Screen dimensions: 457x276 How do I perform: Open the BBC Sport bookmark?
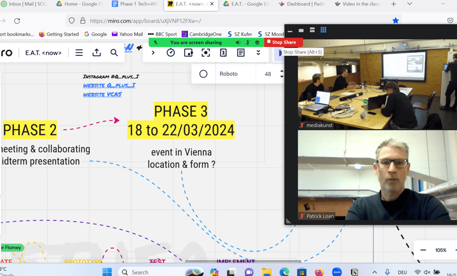162,34
